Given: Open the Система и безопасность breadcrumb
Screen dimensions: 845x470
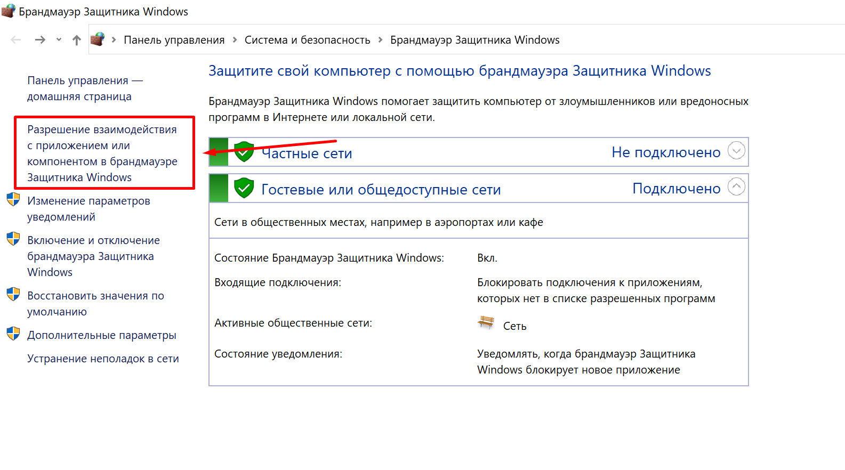Looking at the screenshot, I should point(307,40).
